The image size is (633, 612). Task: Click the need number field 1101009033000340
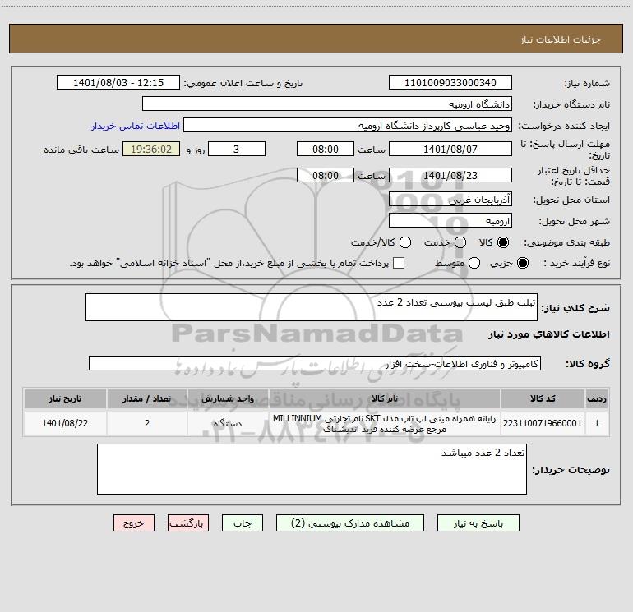coord(450,82)
